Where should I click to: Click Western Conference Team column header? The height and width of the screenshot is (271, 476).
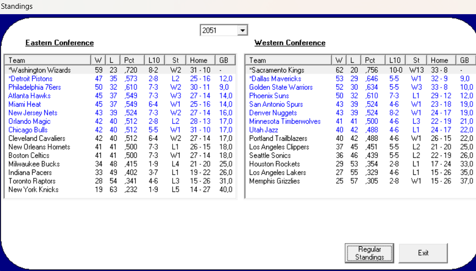coord(289,60)
